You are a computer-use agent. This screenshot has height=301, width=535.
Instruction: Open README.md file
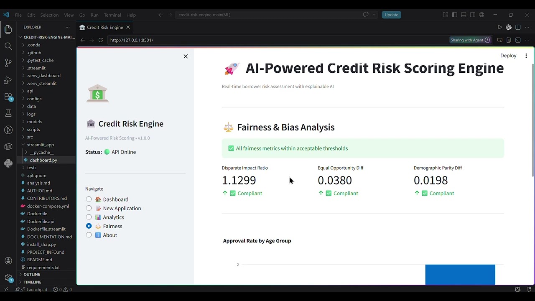tap(46, 260)
